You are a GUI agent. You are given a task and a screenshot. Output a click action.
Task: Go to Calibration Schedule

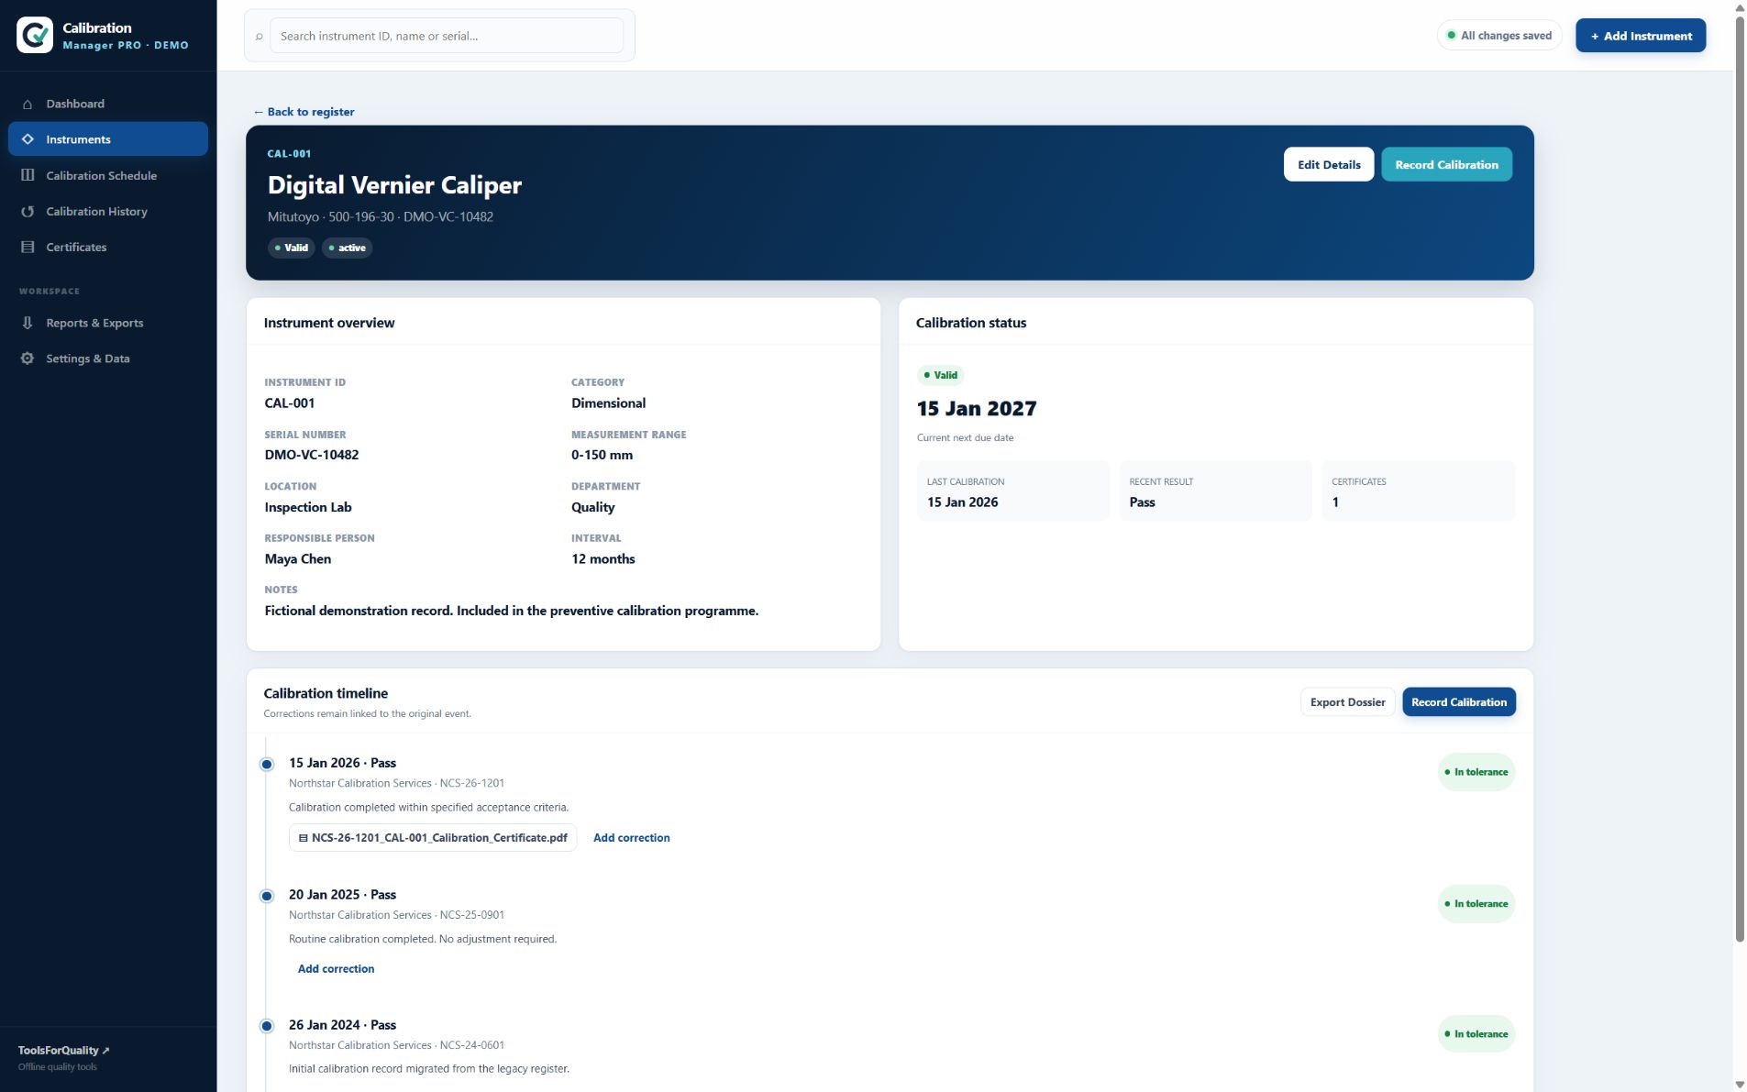click(x=108, y=175)
